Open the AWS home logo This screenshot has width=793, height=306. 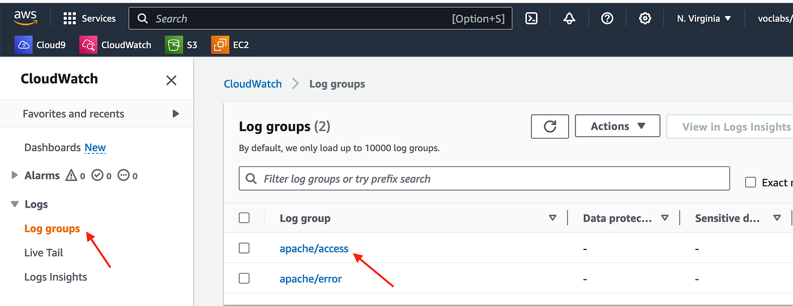pyautogui.click(x=25, y=18)
